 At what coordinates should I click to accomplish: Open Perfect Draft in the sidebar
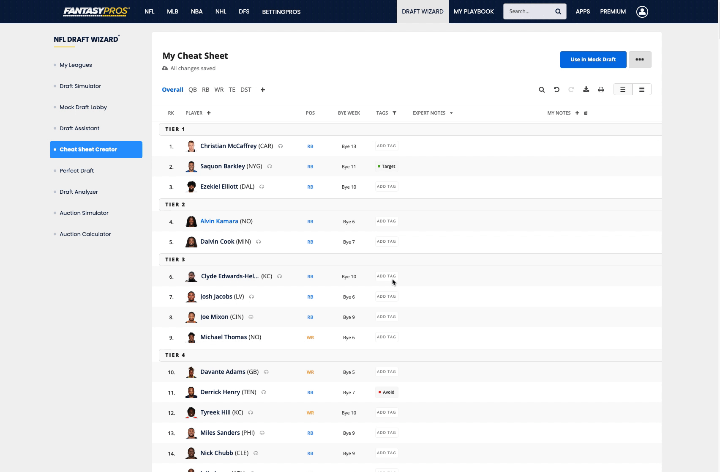pos(76,171)
